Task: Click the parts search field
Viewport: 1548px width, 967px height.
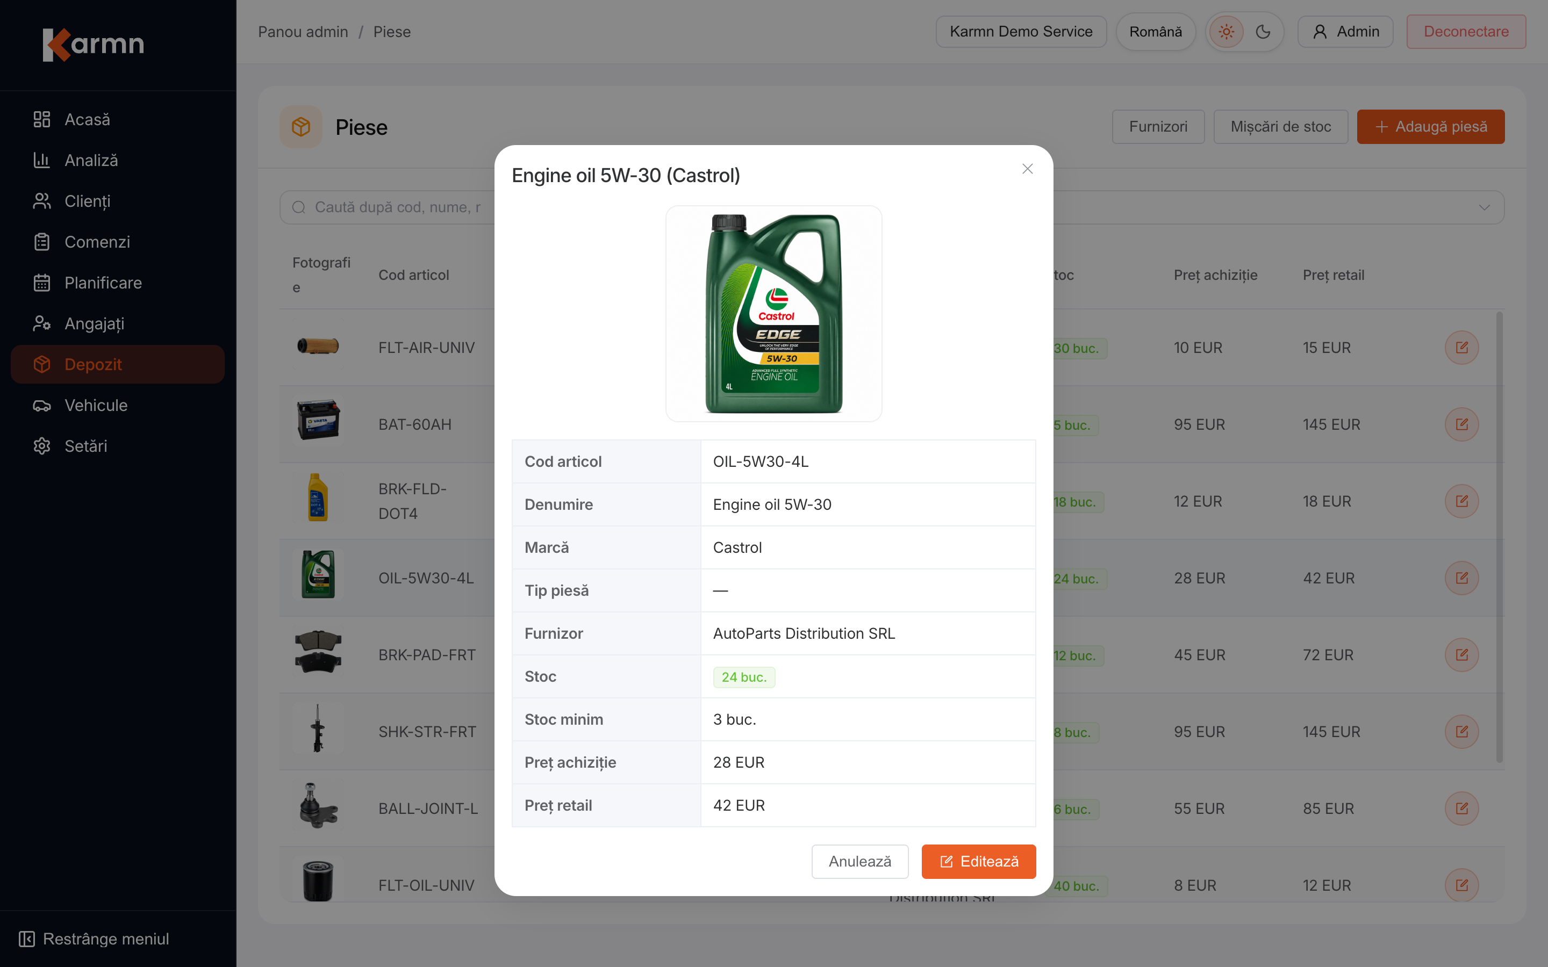Action: (x=387, y=207)
